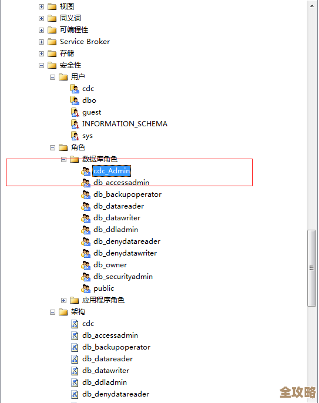The height and width of the screenshot is (403, 319).
Task: Collapse the 用户 folder node
Action: pos(52,77)
